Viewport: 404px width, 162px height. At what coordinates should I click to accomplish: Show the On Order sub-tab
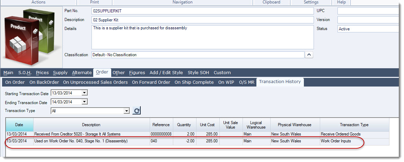(15, 82)
